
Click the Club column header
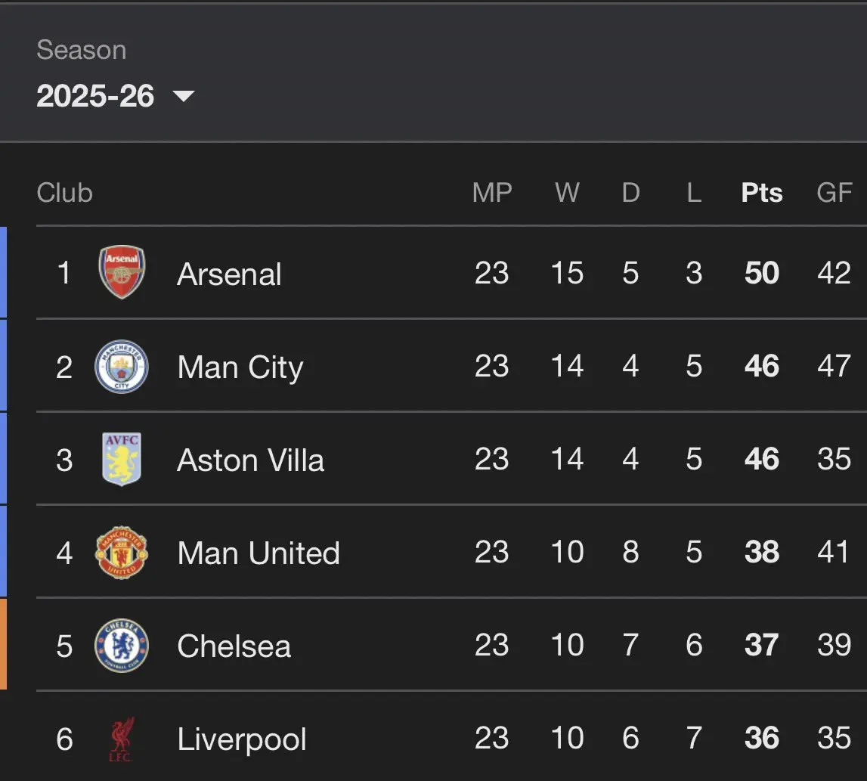tap(64, 193)
